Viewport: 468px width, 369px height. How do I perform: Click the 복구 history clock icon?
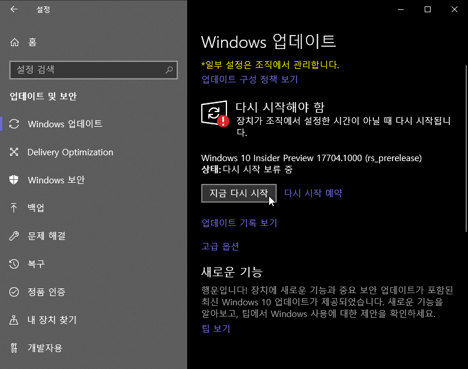pos(14,264)
